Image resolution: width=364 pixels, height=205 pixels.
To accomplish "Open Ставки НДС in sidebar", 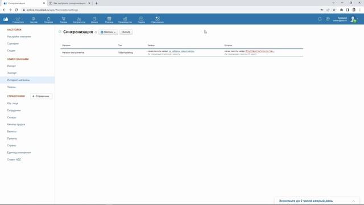I will tap(14, 159).
